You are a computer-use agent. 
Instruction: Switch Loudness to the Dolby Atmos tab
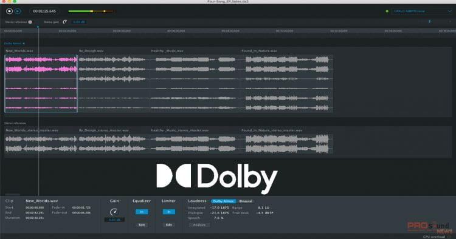tap(223, 201)
